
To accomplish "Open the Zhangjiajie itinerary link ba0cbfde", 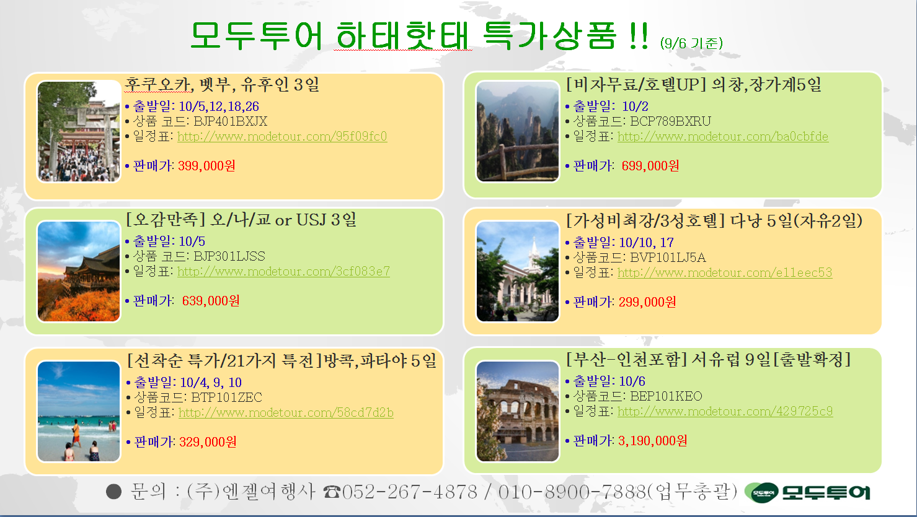I will tap(723, 136).
